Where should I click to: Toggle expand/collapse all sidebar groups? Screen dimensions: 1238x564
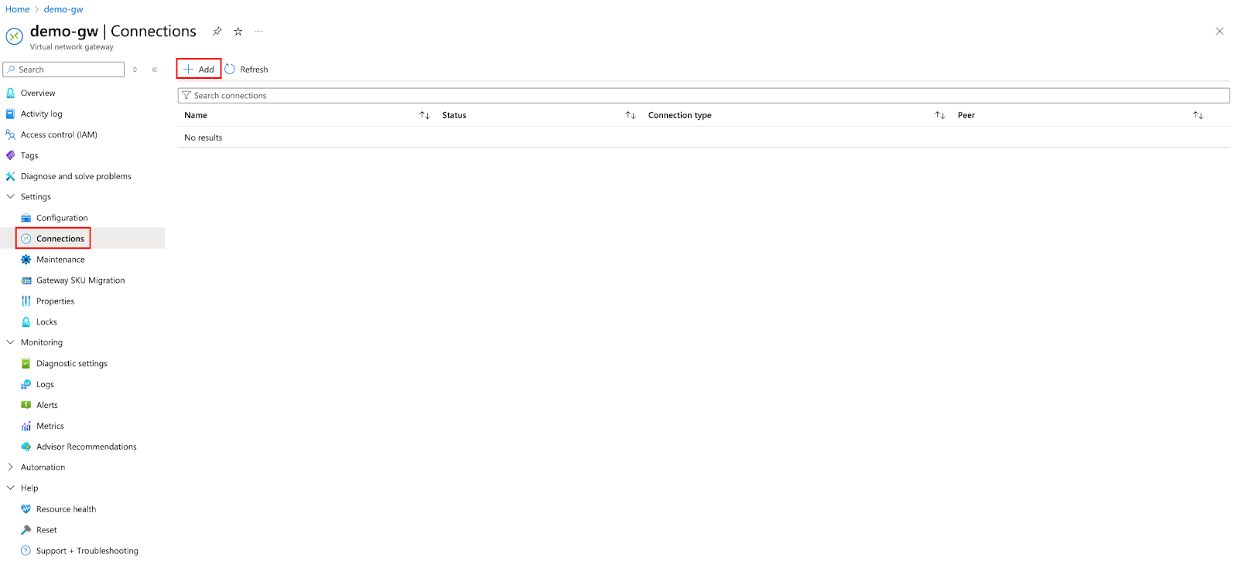135,70
